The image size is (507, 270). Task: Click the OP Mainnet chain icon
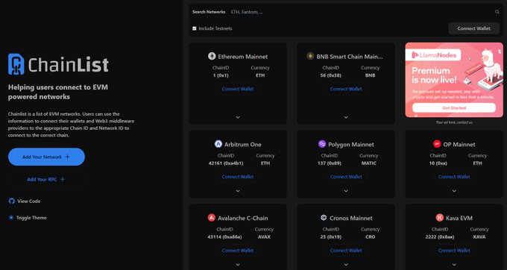click(437, 144)
